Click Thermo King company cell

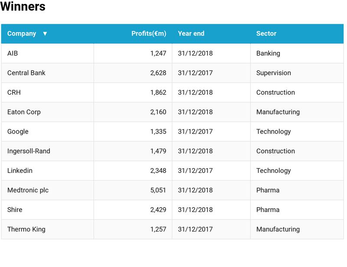click(26, 229)
